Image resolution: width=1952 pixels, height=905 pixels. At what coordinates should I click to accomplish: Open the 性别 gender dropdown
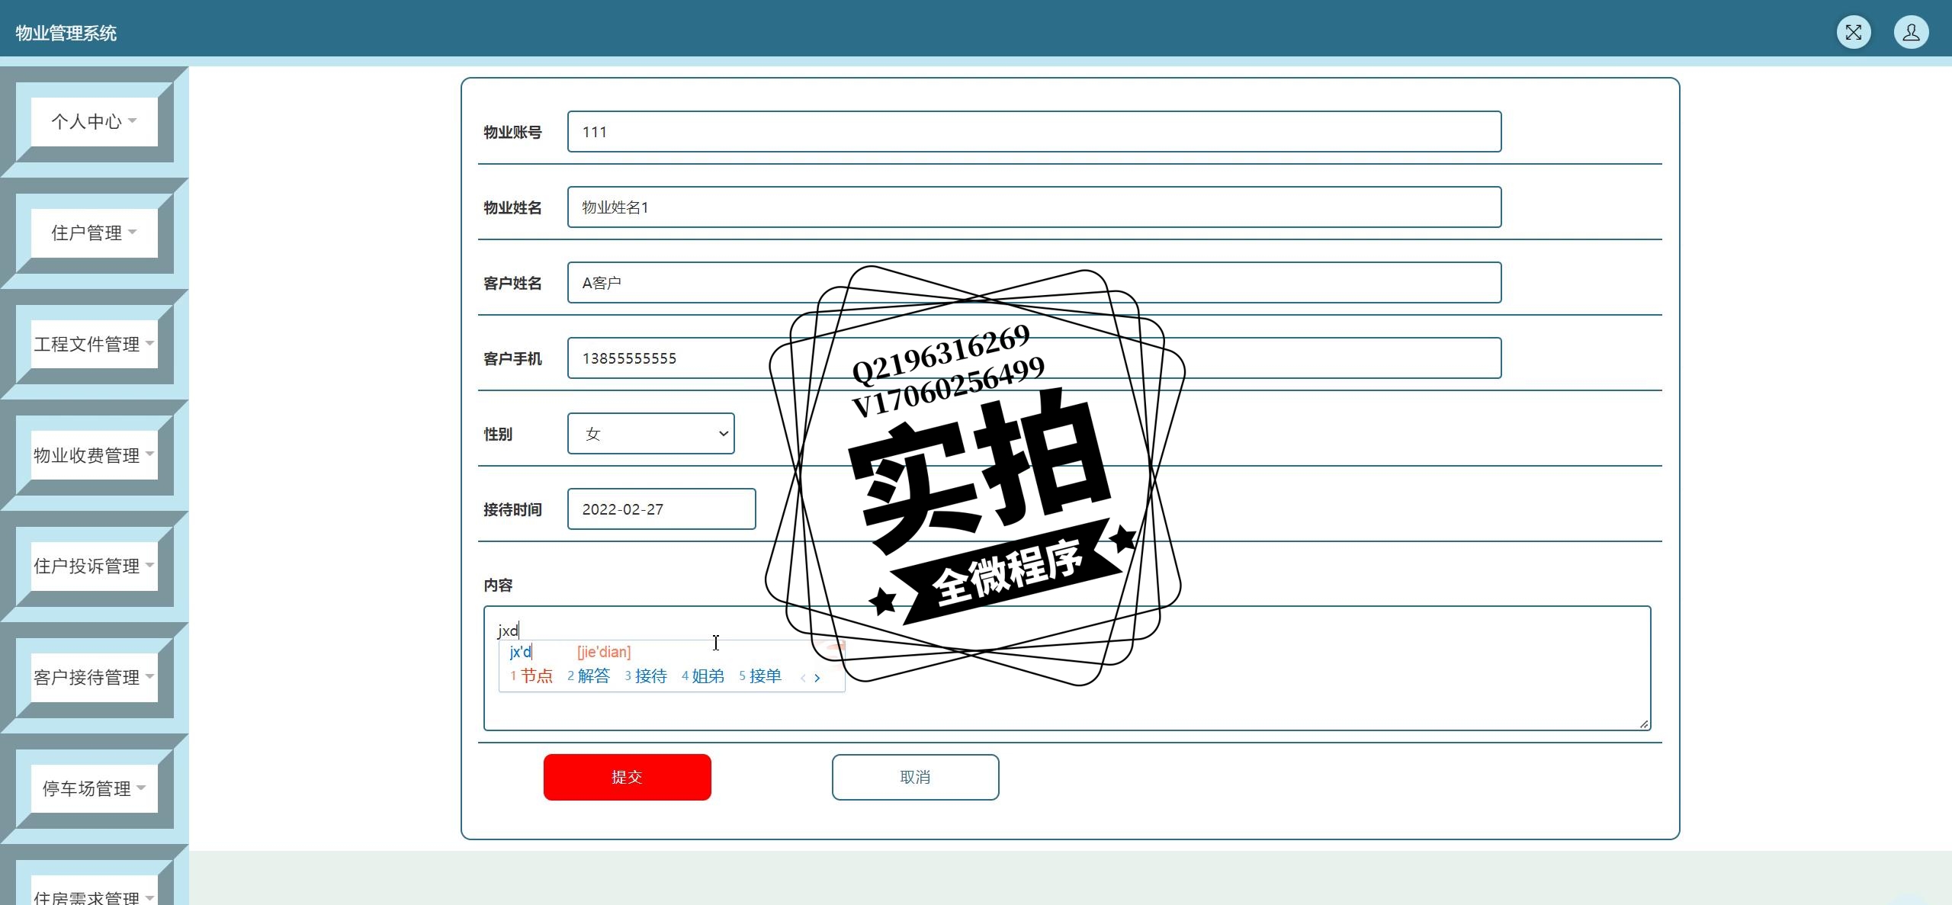[650, 434]
